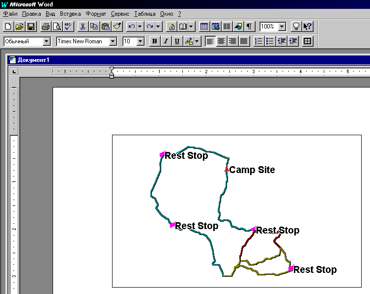Open the undo history dropdown arrow
This screenshot has width=370, height=294.
(x=140, y=27)
